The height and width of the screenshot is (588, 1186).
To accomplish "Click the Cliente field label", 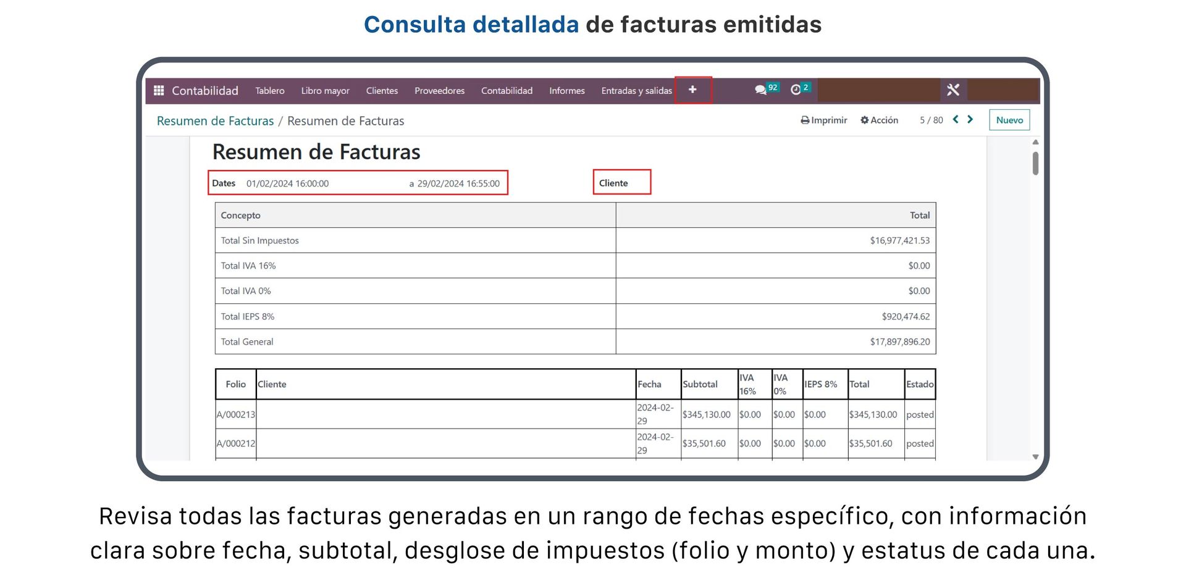I will pyautogui.click(x=613, y=183).
